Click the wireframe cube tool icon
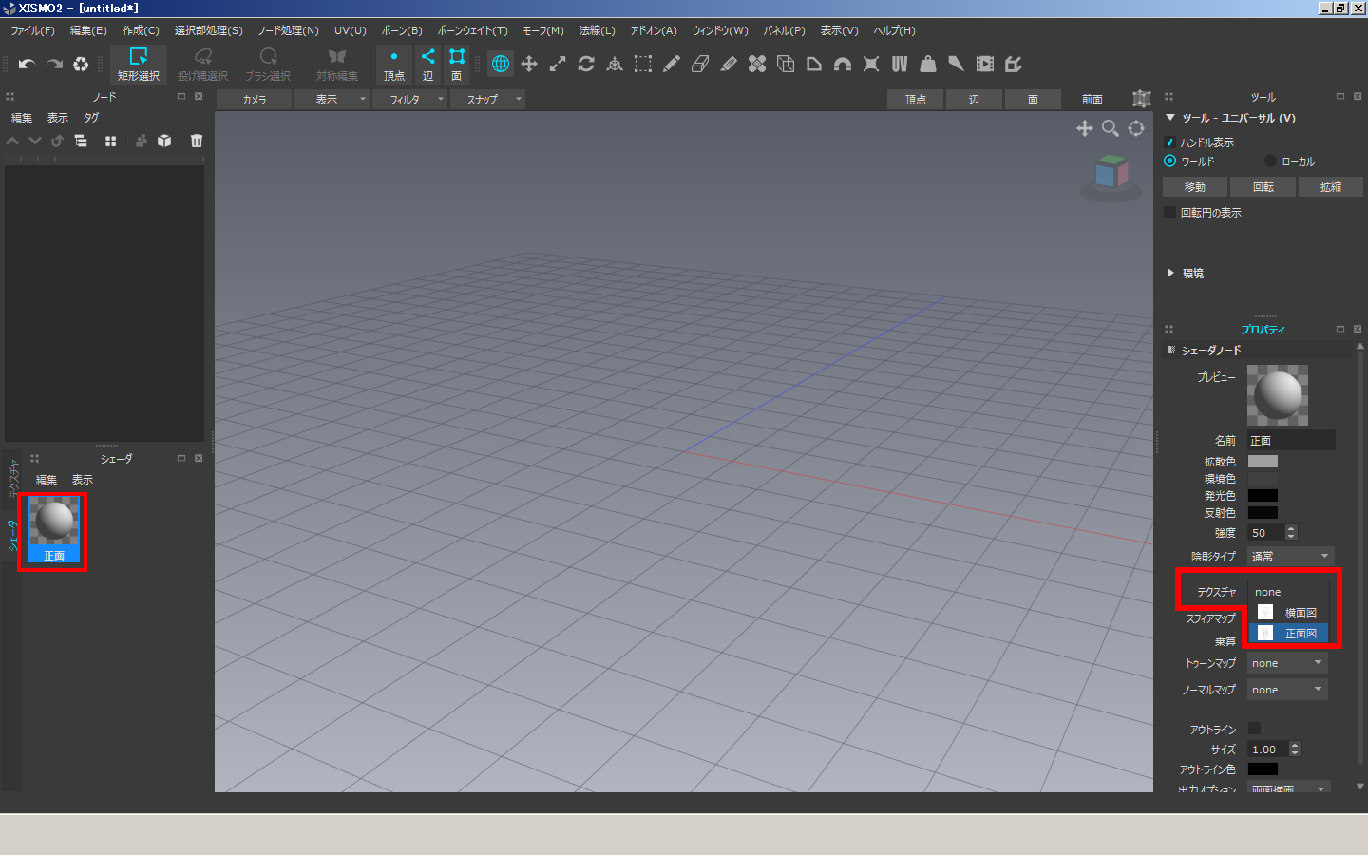 [786, 64]
